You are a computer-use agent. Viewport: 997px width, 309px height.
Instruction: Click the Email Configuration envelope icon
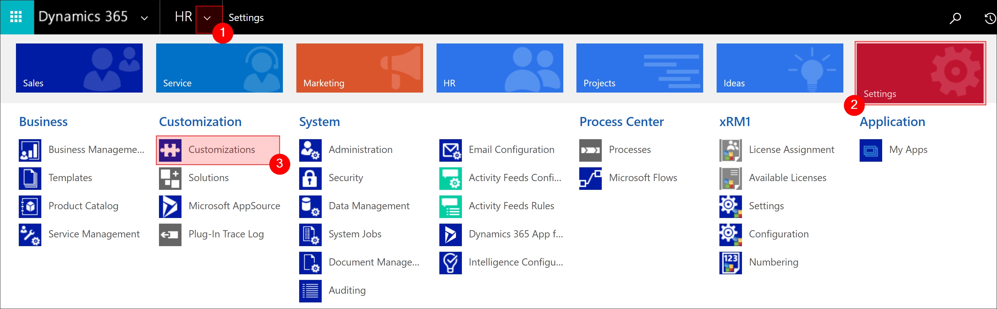[x=450, y=150]
